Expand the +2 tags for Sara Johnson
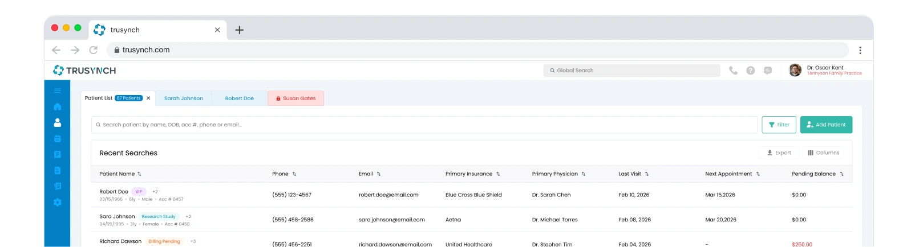Image resolution: width=899 pixels, height=247 pixels. click(188, 217)
